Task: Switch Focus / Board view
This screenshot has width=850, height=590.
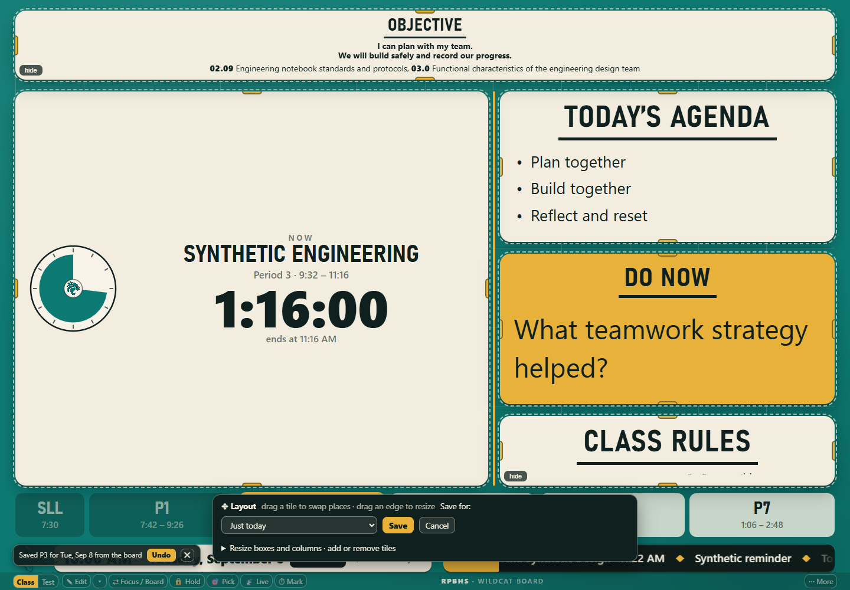Action: point(138,582)
